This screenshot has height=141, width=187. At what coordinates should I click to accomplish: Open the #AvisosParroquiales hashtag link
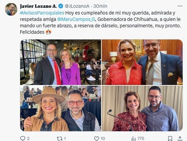point(42,13)
